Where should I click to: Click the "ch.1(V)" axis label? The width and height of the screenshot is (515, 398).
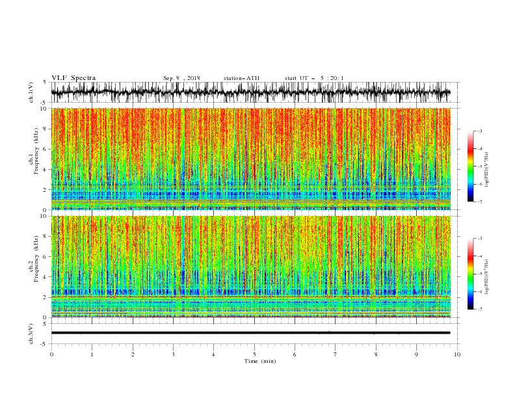[x=31, y=92]
